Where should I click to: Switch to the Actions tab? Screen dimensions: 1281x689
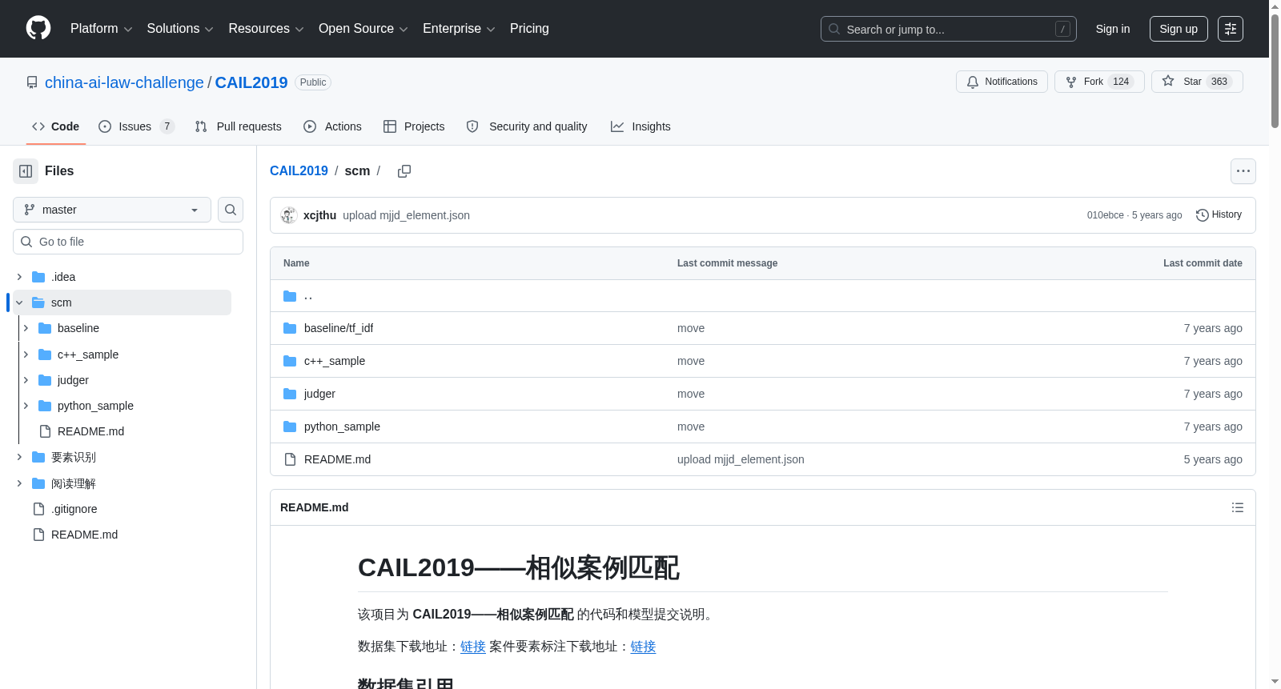coord(333,126)
